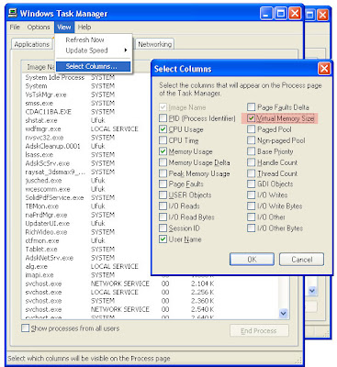Open the View menu

64,27
